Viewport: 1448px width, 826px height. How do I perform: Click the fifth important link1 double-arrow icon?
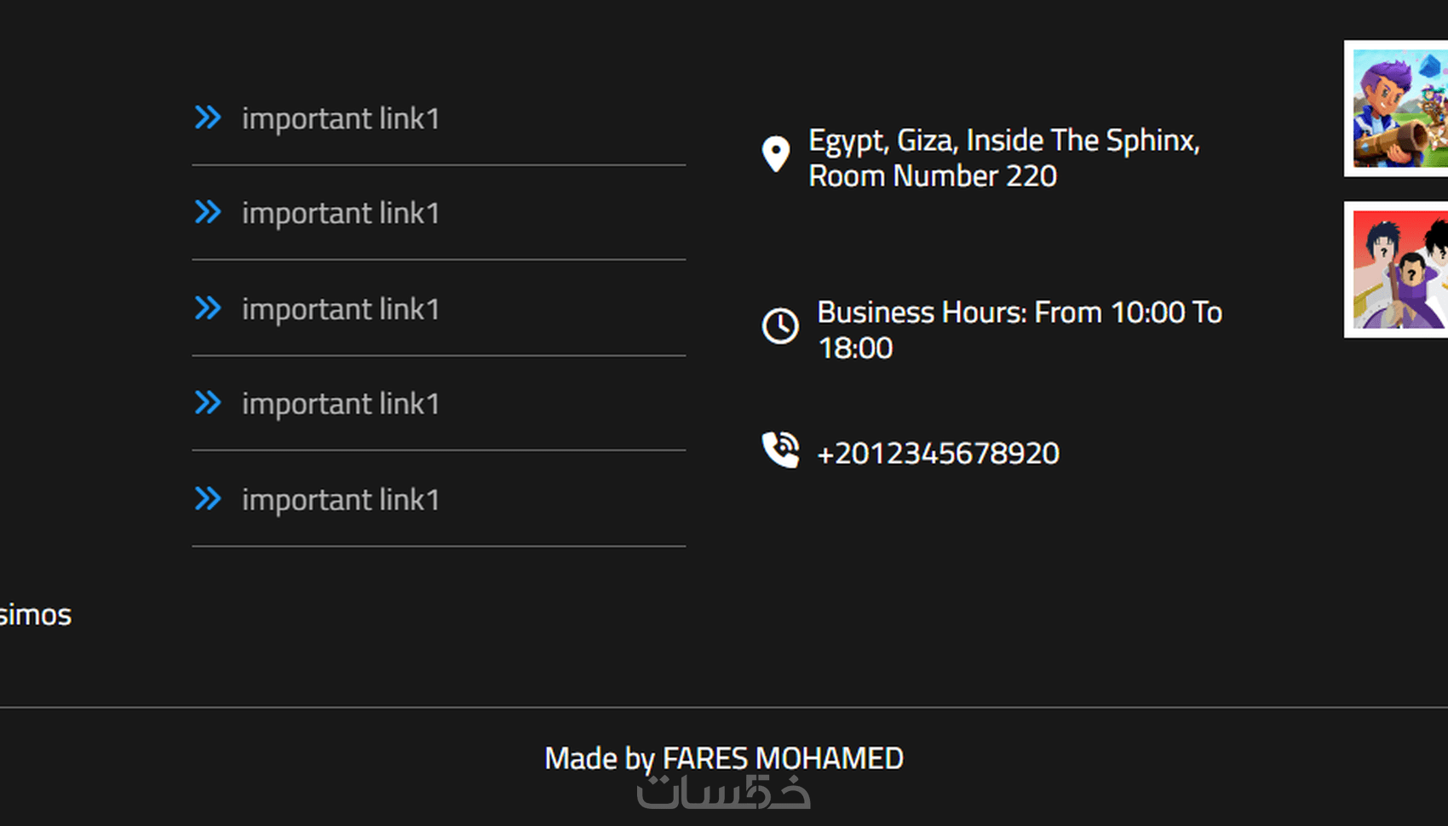coord(208,499)
